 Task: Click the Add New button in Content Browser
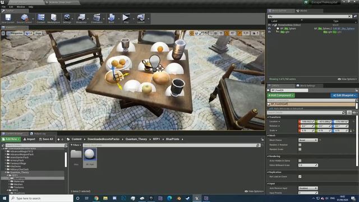click(11, 139)
